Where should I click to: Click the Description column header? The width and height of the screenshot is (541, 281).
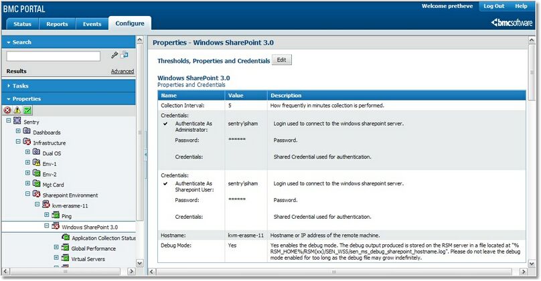396,96
